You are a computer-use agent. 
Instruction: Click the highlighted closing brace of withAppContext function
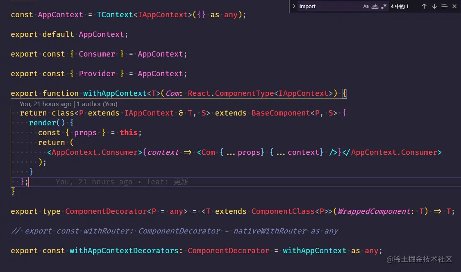(x=13, y=192)
